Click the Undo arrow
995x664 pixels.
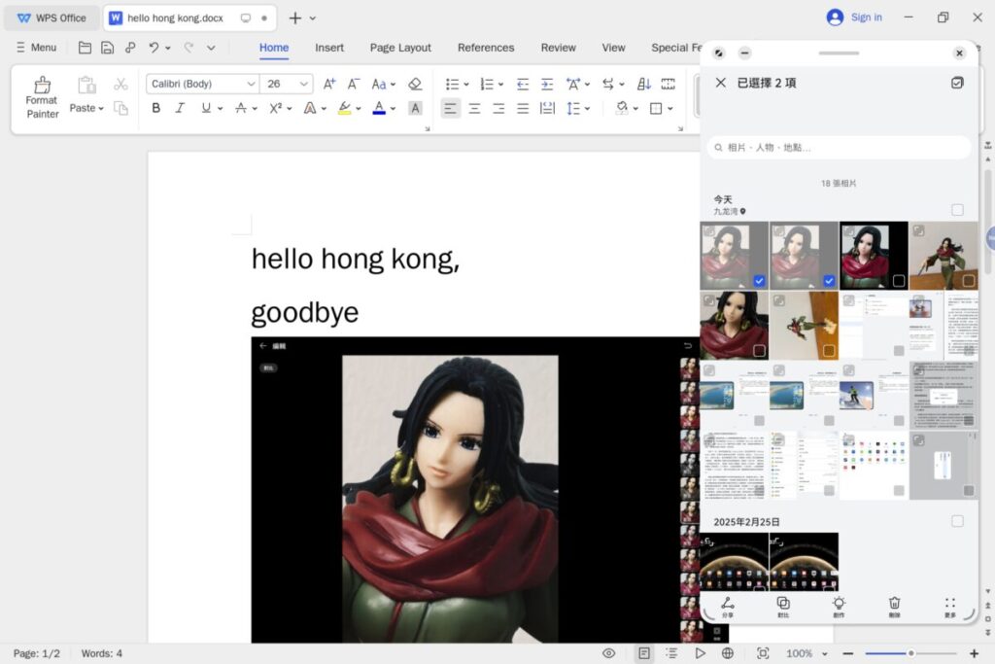(x=154, y=48)
